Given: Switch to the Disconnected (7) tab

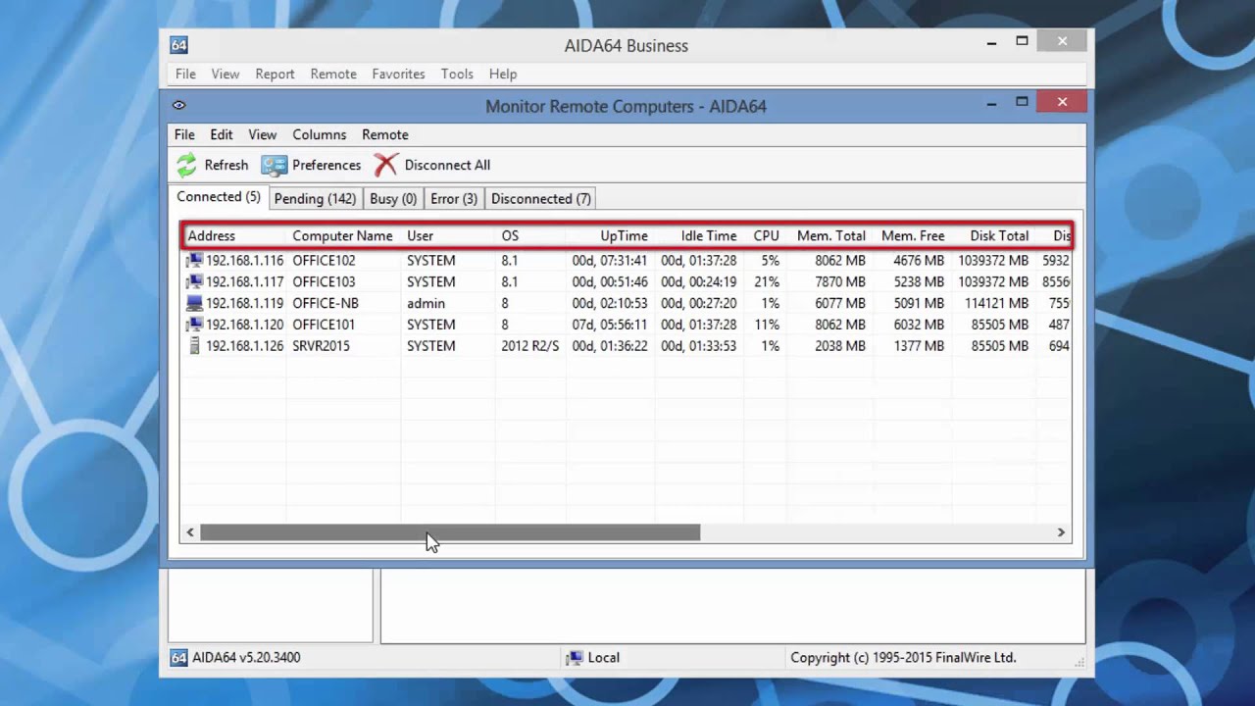Looking at the screenshot, I should click(541, 199).
